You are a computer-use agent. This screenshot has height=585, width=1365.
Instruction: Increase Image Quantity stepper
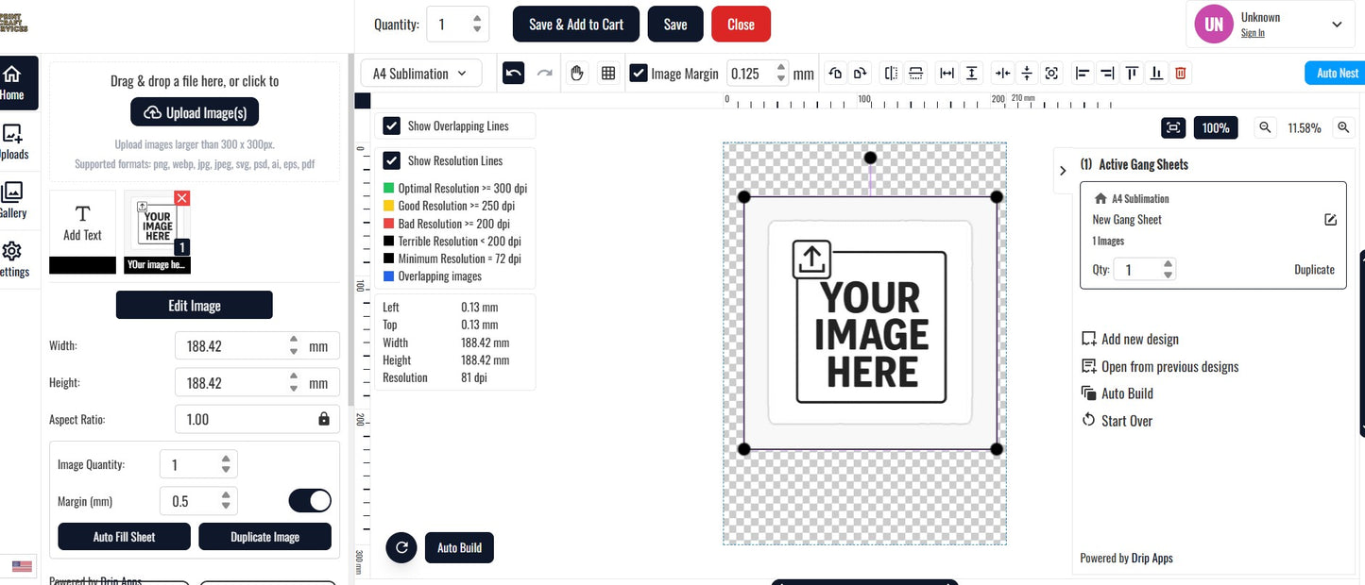(225, 460)
